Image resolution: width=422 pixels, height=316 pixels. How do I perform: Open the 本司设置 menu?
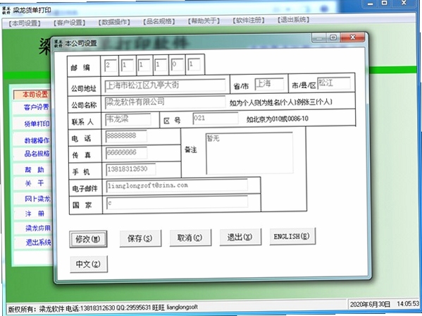pos(25,23)
